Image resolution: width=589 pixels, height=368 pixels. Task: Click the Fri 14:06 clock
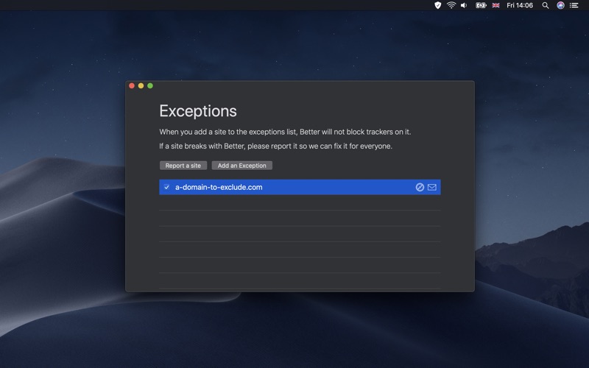(x=520, y=5)
